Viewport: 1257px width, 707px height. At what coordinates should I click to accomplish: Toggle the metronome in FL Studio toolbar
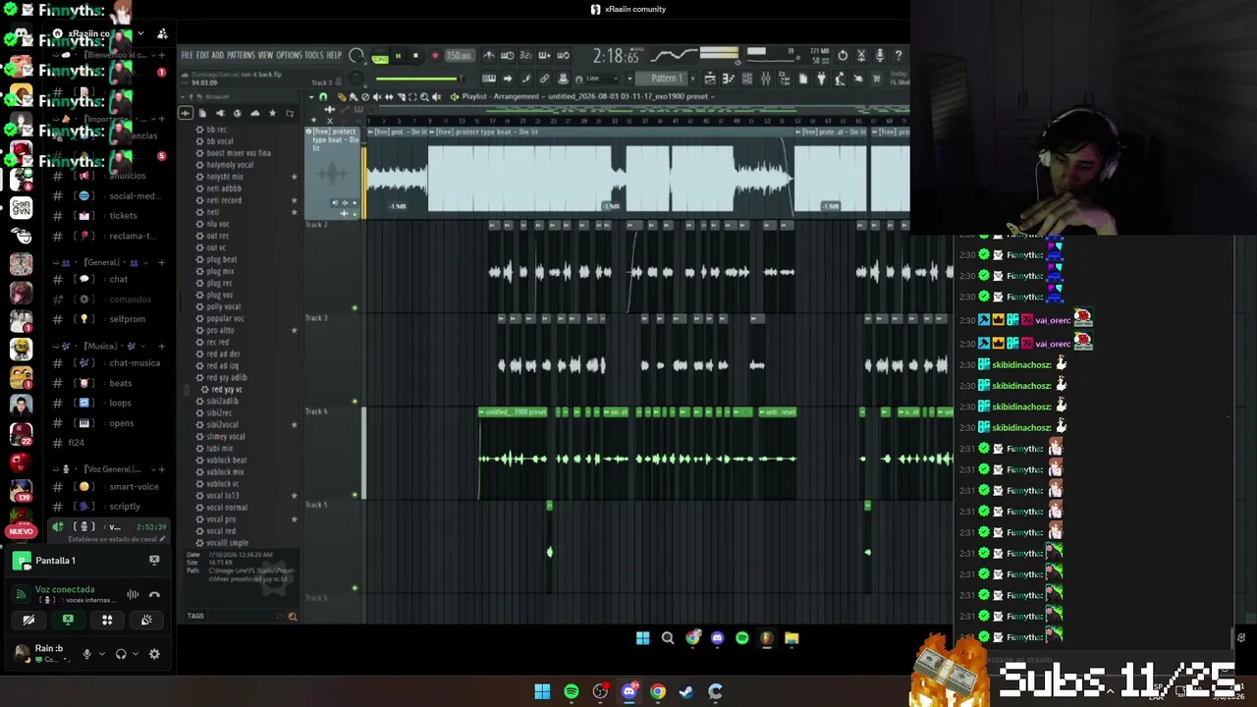click(489, 56)
